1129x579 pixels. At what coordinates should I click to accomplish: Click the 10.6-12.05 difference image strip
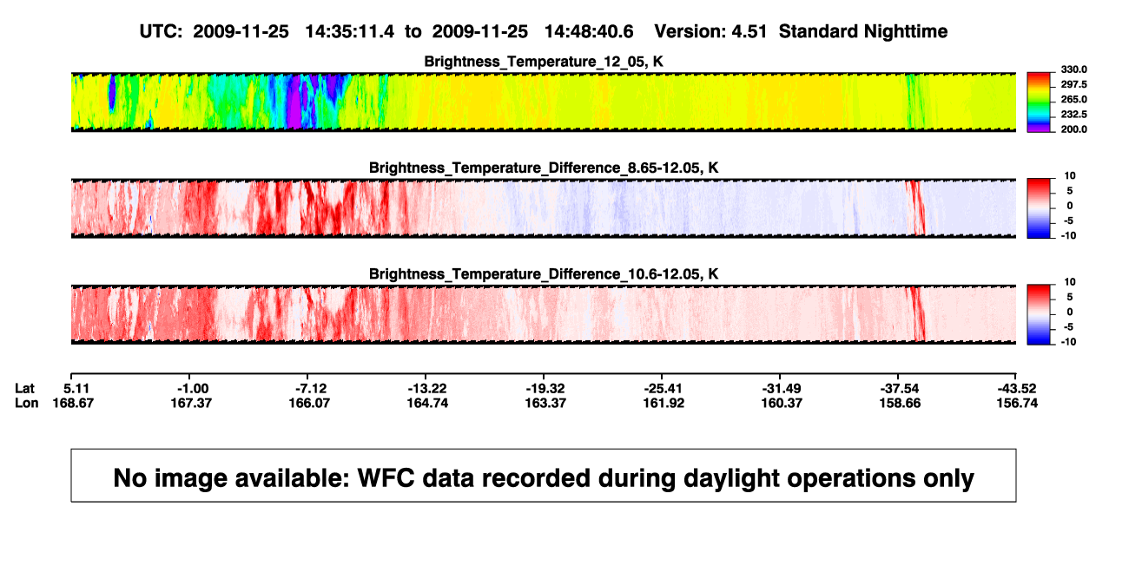pos(543,313)
